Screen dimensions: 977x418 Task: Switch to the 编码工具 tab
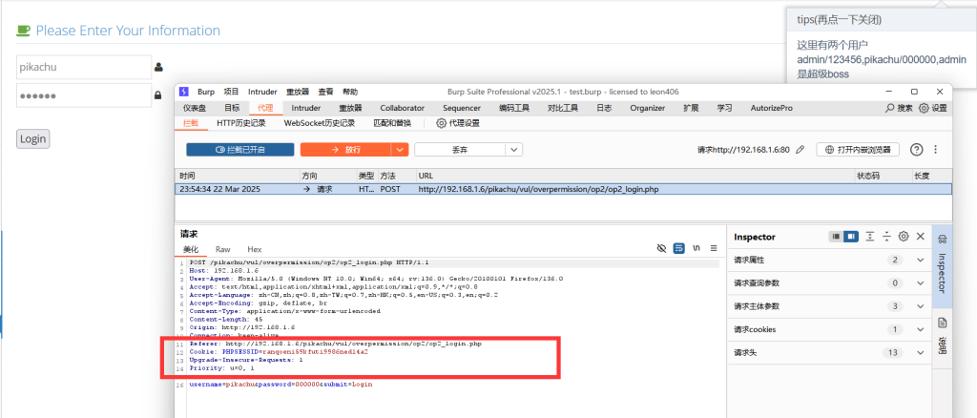pos(514,108)
